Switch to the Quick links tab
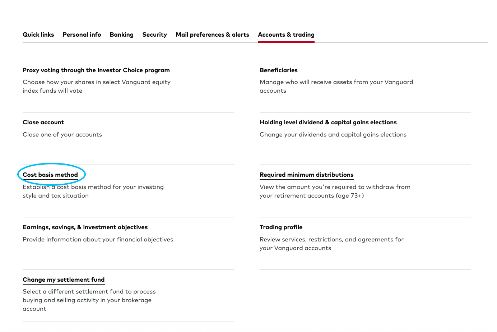The width and height of the screenshot is (497, 332). pos(38,34)
